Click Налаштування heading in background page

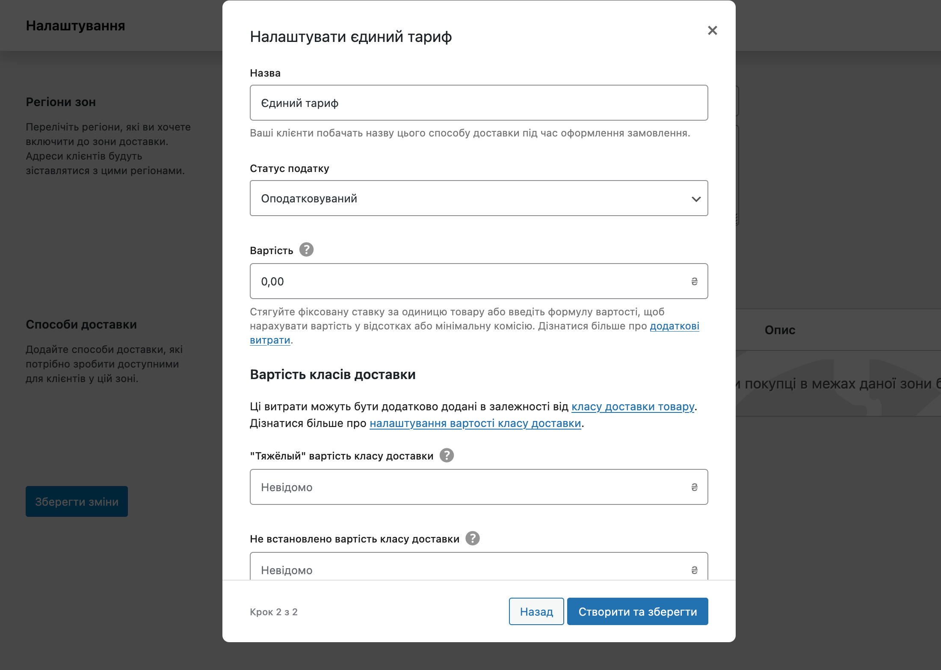click(x=75, y=26)
